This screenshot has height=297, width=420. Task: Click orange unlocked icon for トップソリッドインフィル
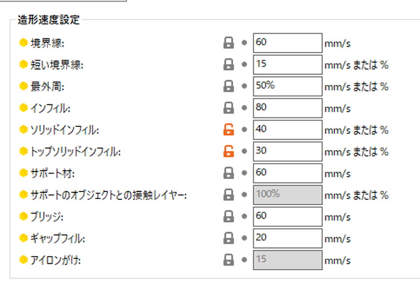coord(228,151)
